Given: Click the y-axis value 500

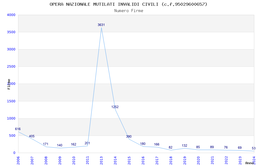Looking at the screenshot, I should 12,136.
